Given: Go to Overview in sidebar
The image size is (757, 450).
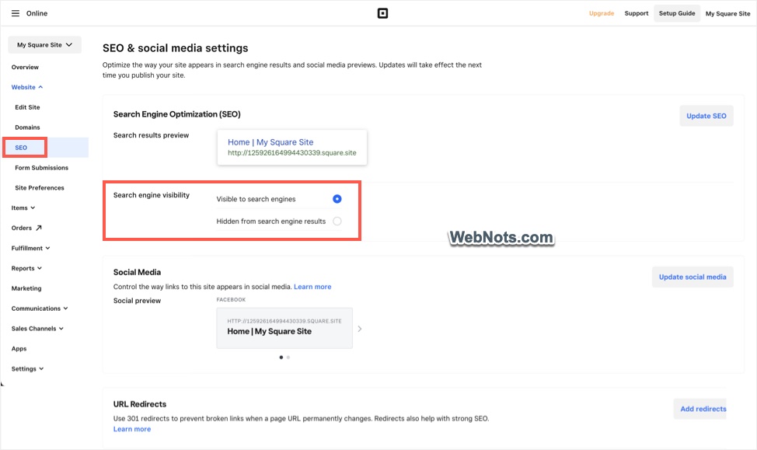Looking at the screenshot, I should (25, 67).
